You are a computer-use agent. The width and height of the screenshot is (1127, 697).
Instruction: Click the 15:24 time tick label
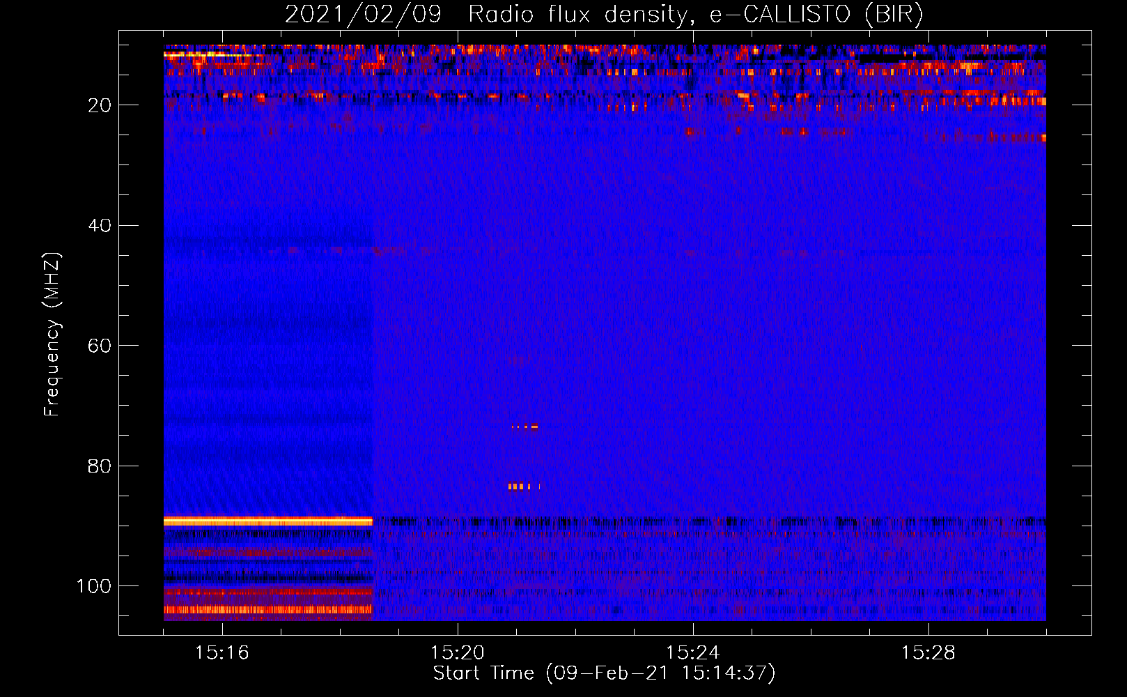(693, 653)
